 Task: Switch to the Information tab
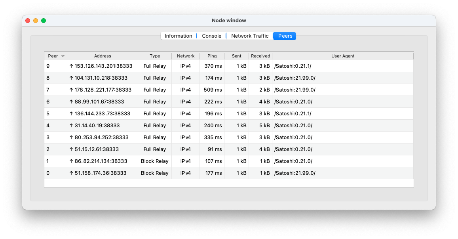[x=178, y=36]
